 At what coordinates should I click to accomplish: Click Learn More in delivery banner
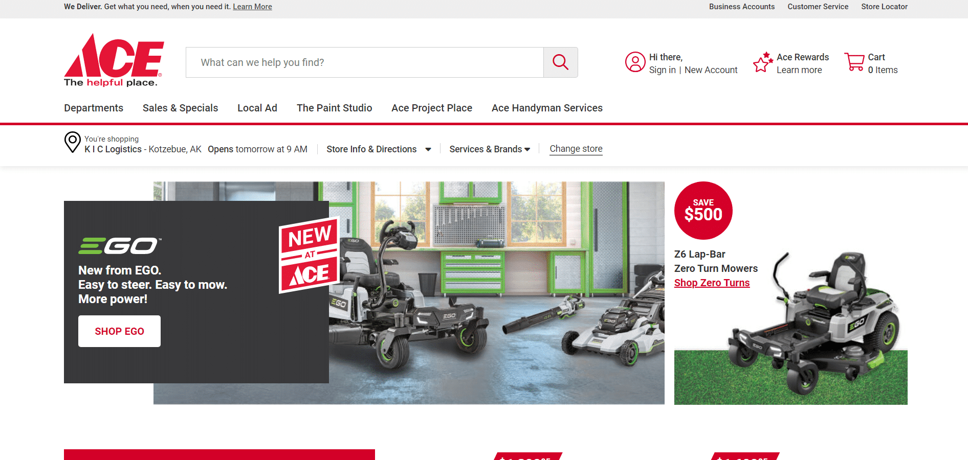coord(252,7)
